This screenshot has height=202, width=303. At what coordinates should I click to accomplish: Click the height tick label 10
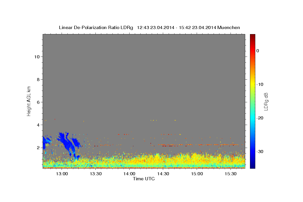point(37,57)
